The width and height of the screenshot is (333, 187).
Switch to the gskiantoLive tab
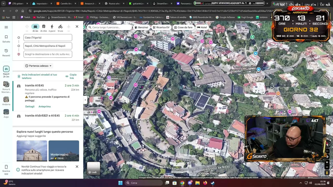pyautogui.click(x=138, y=4)
